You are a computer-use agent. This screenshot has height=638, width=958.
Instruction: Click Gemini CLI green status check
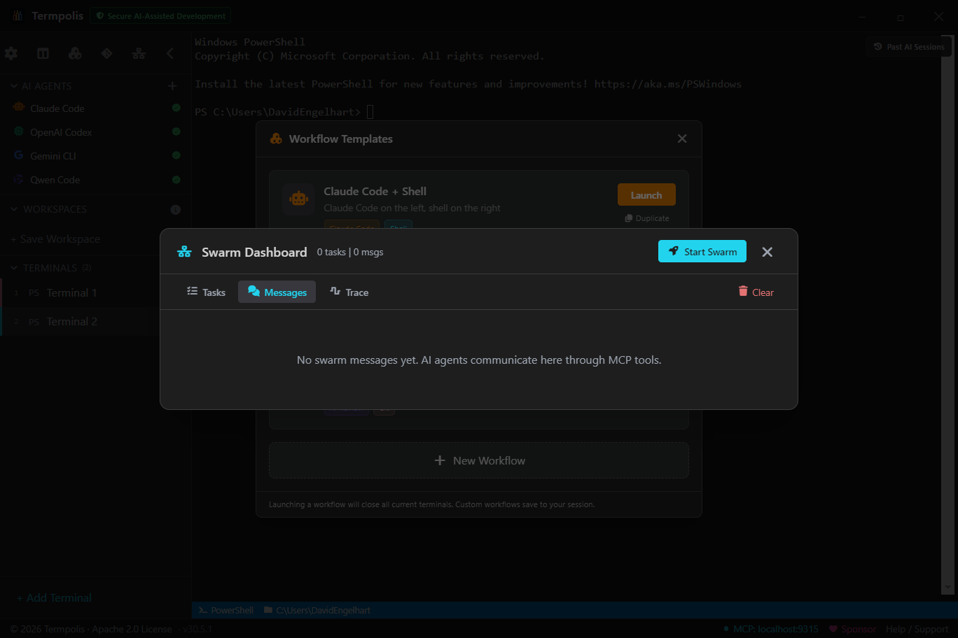tap(176, 155)
